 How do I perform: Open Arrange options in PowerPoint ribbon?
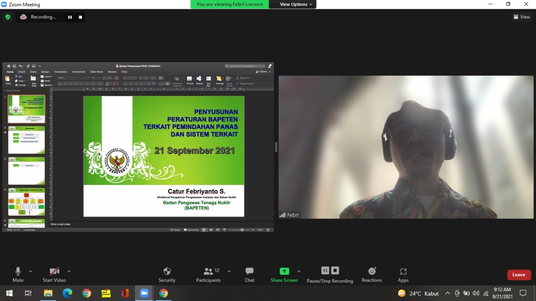coord(219,80)
